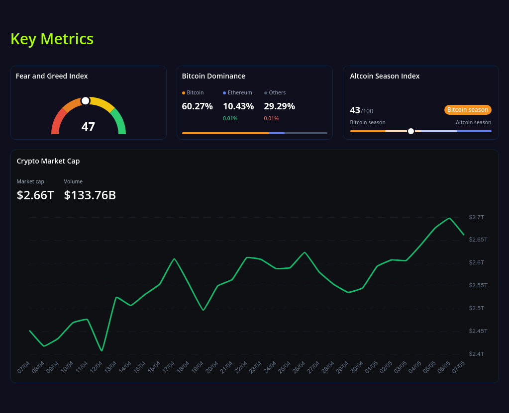Click the Ethereum share value 10.43%
The width and height of the screenshot is (509, 413).
point(238,106)
